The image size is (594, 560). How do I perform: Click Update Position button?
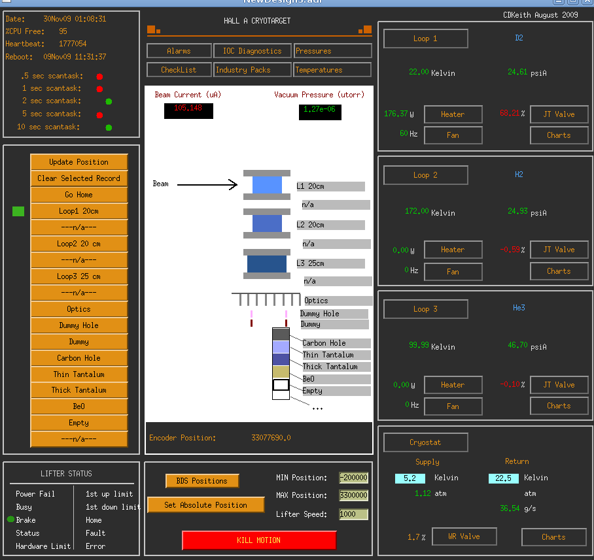point(79,162)
